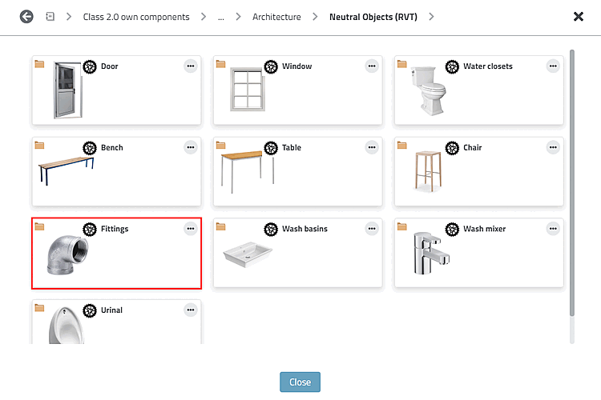Go to Class 2.0 own components breadcrumb
Image resolution: width=601 pixels, height=400 pixels.
coord(136,17)
